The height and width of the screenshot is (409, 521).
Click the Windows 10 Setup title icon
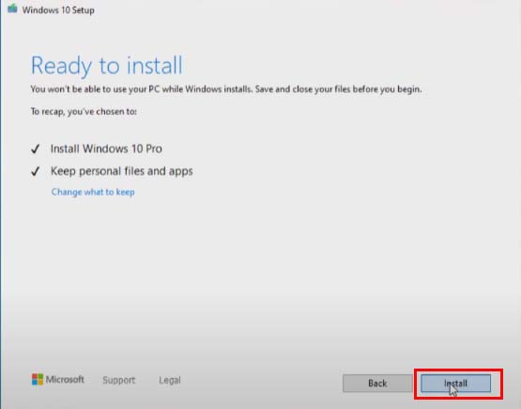[12, 9]
